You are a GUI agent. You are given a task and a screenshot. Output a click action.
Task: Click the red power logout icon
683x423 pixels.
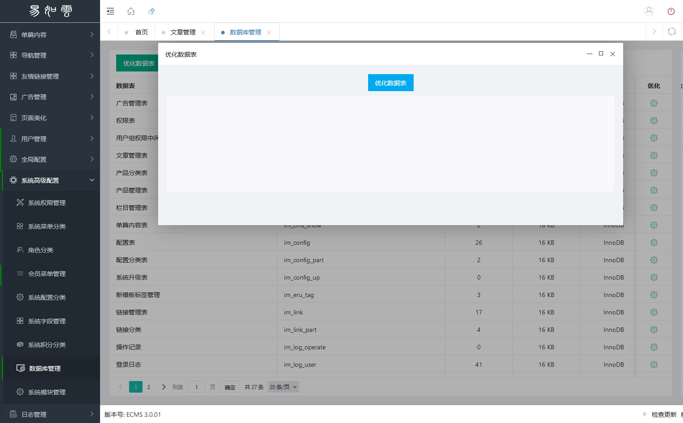click(x=671, y=11)
